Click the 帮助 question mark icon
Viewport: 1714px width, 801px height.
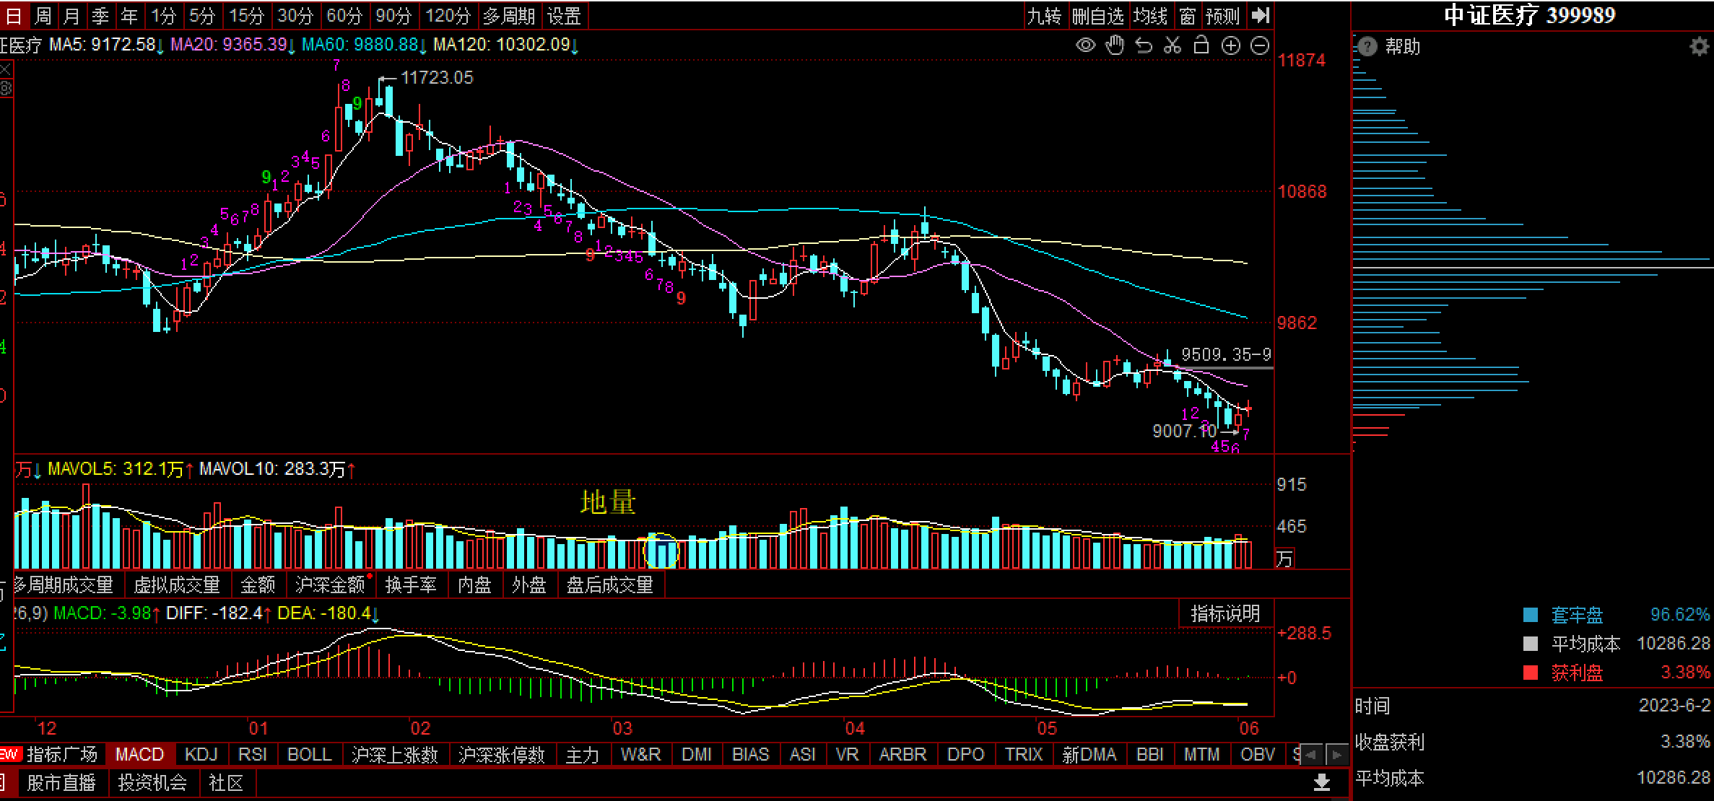pos(1367,48)
